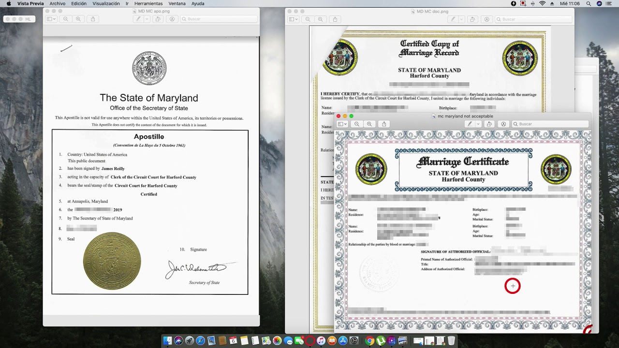Select highlight pen in 'mc maryland not acceptable' window

tap(470, 124)
